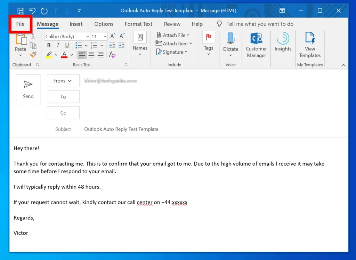Select the Format Painter icon

(33, 55)
